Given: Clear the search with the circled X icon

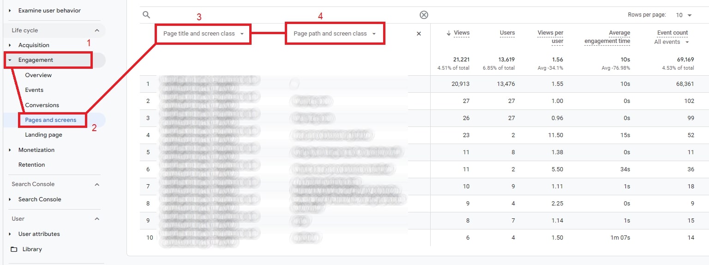Looking at the screenshot, I should (424, 15).
